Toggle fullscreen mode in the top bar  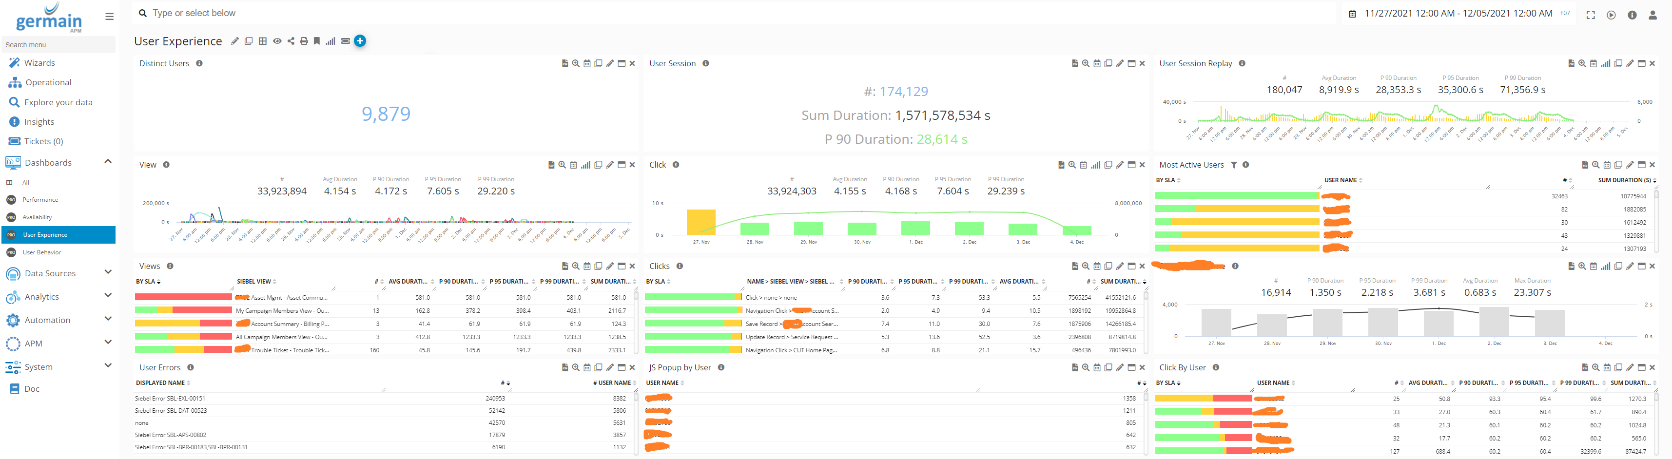(x=1590, y=15)
